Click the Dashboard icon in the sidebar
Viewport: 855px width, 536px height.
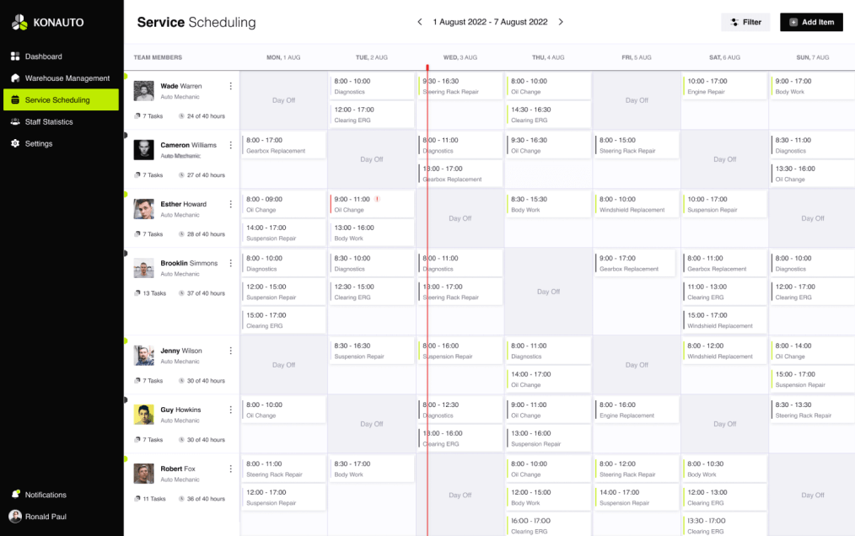click(x=15, y=56)
